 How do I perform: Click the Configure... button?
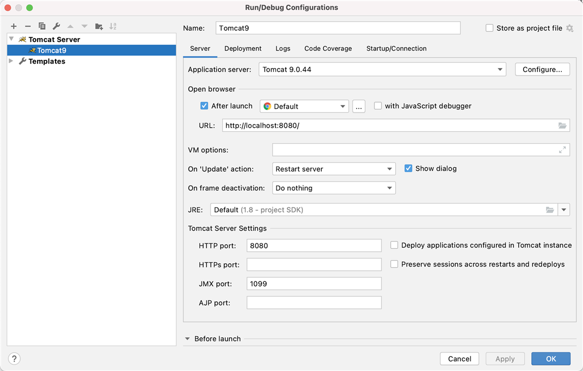(x=542, y=70)
